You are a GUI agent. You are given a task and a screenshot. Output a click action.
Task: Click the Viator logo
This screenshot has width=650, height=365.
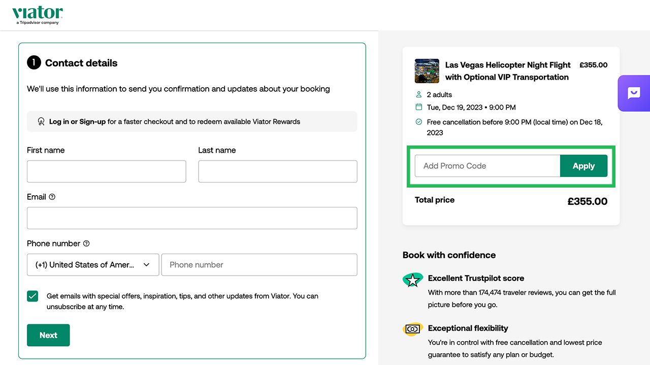point(38,15)
